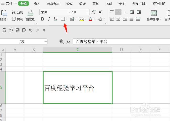Click the justify alignment icon
The image size is (170, 121).
tap(131, 19)
